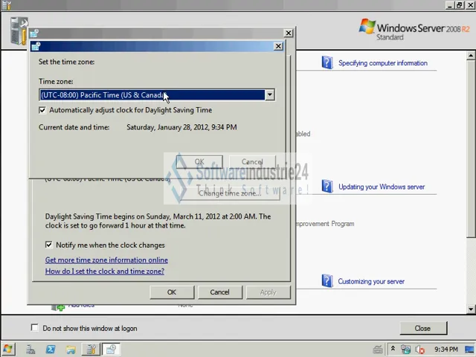Open How do I set the clock link
This screenshot has height=357, width=476.
pyautogui.click(x=104, y=271)
